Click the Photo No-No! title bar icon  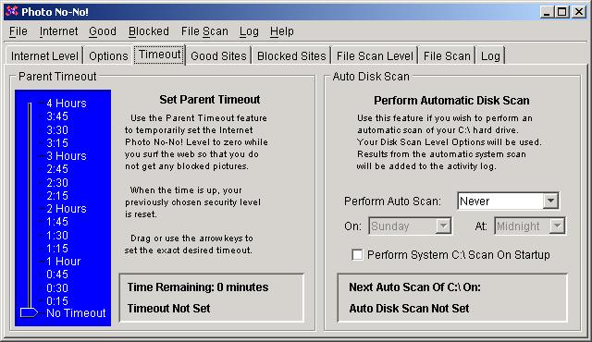(x=12, y=11)
